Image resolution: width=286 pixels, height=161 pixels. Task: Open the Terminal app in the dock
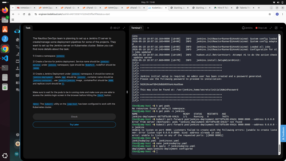coord(5,68)
